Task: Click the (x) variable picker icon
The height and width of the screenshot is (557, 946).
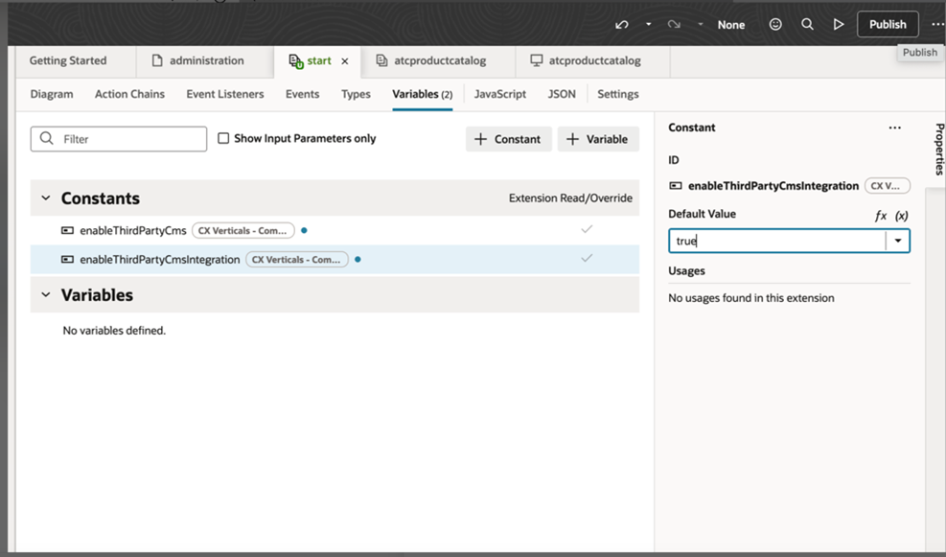Action: click(x=901, y=216)
